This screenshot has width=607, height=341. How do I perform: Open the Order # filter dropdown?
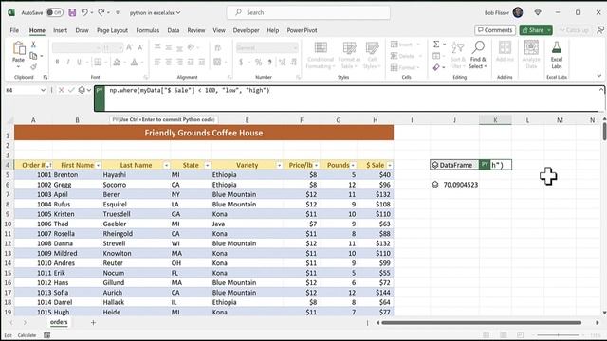(x=49, y=165)
